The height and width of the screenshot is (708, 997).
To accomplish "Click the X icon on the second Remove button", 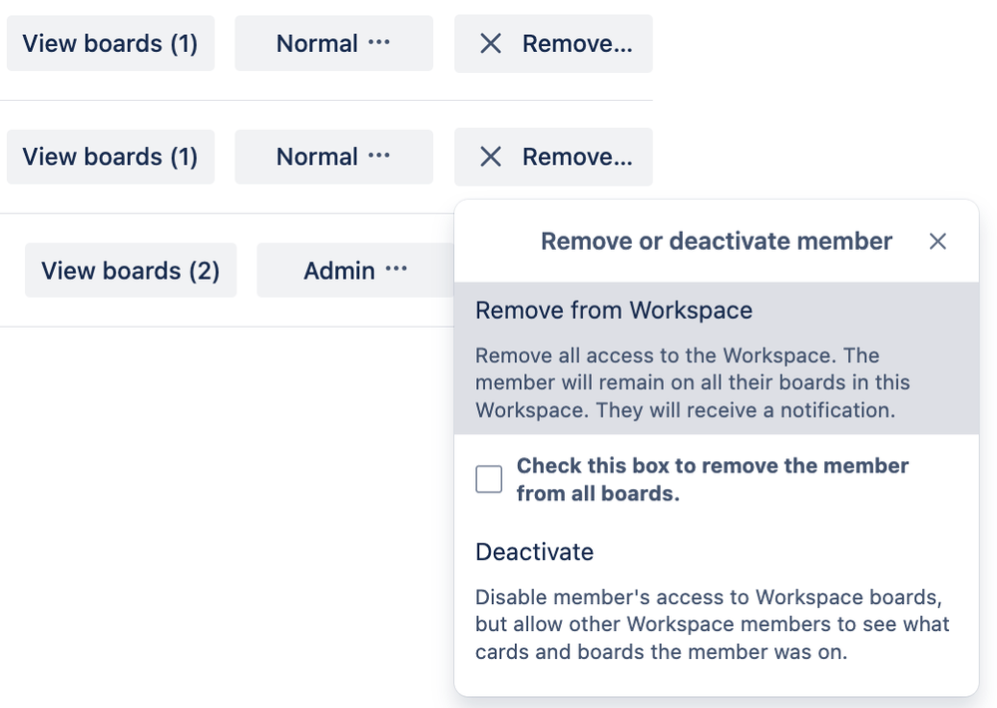I will (489, 157).
